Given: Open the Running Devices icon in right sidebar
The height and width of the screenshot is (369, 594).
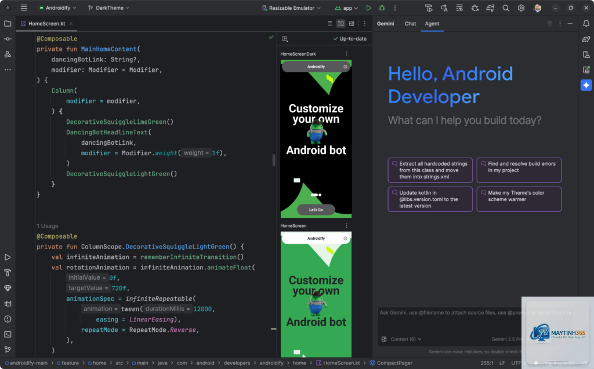Looking at the screenshot, I should [x=586, y=70].
